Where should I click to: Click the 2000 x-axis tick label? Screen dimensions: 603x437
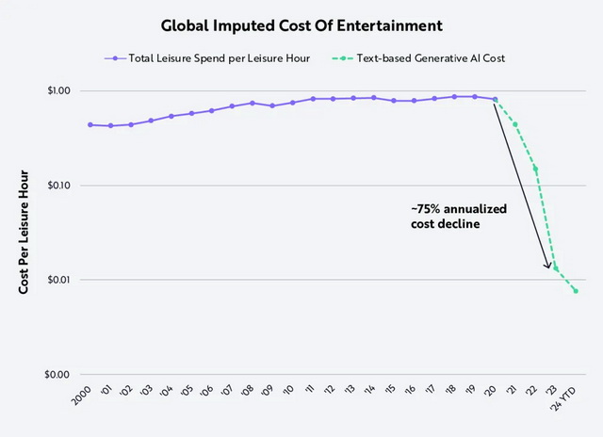click(x=83, y=395)
